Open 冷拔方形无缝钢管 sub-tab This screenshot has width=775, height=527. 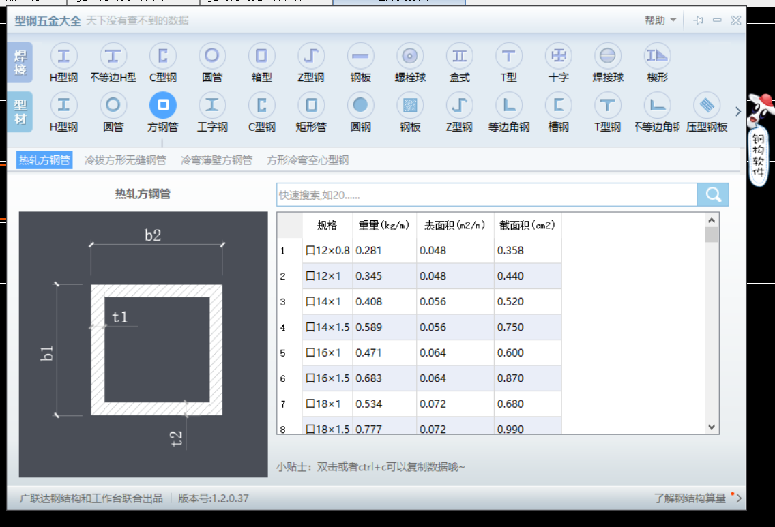click(x=125, y=160)
